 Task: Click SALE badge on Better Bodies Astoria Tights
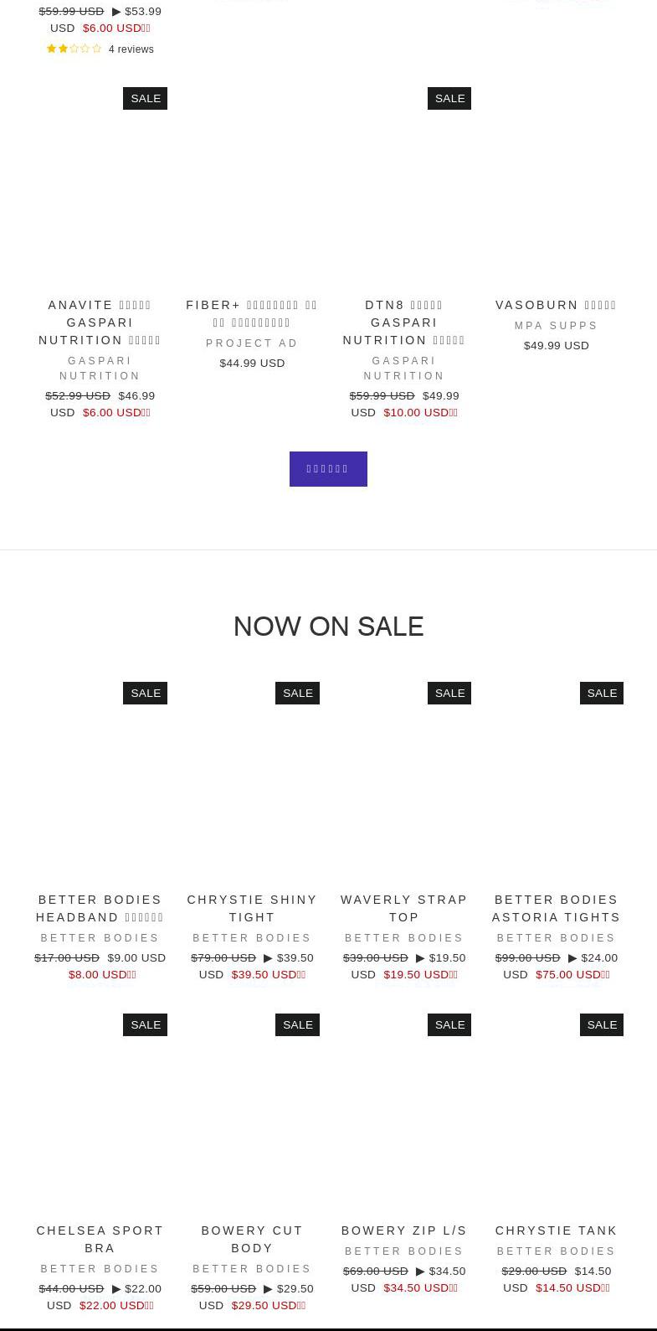click(602, 694)
